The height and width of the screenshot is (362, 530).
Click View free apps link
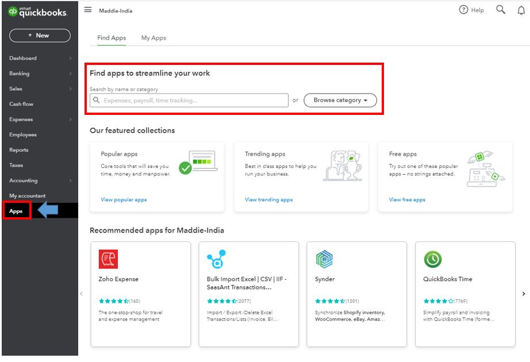(x=407, y=200)
